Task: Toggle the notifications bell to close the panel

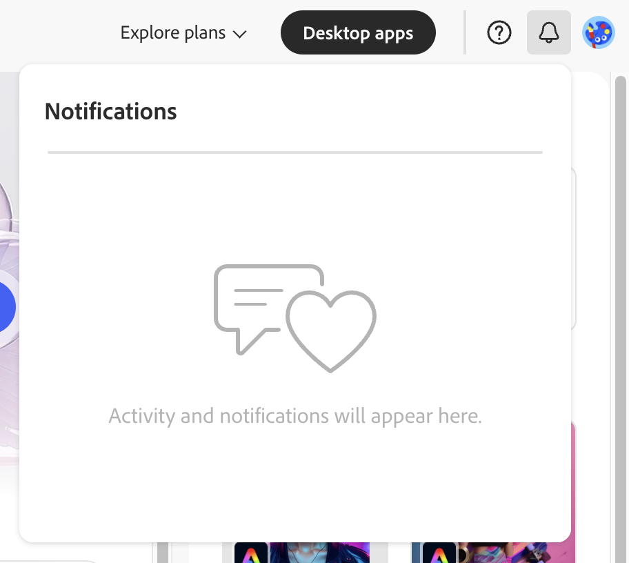Action: pos(548,32)
